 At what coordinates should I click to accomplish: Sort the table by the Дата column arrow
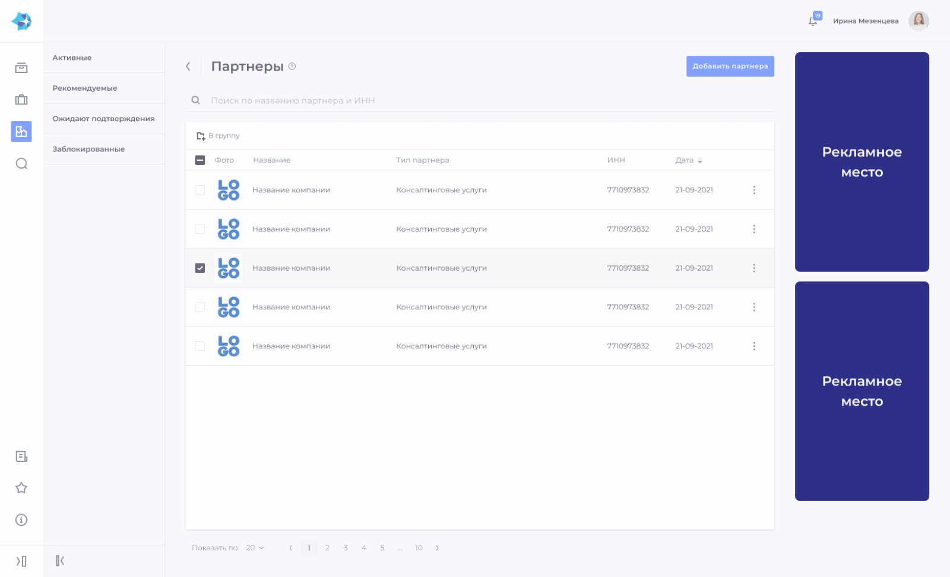tap(700, 161)
